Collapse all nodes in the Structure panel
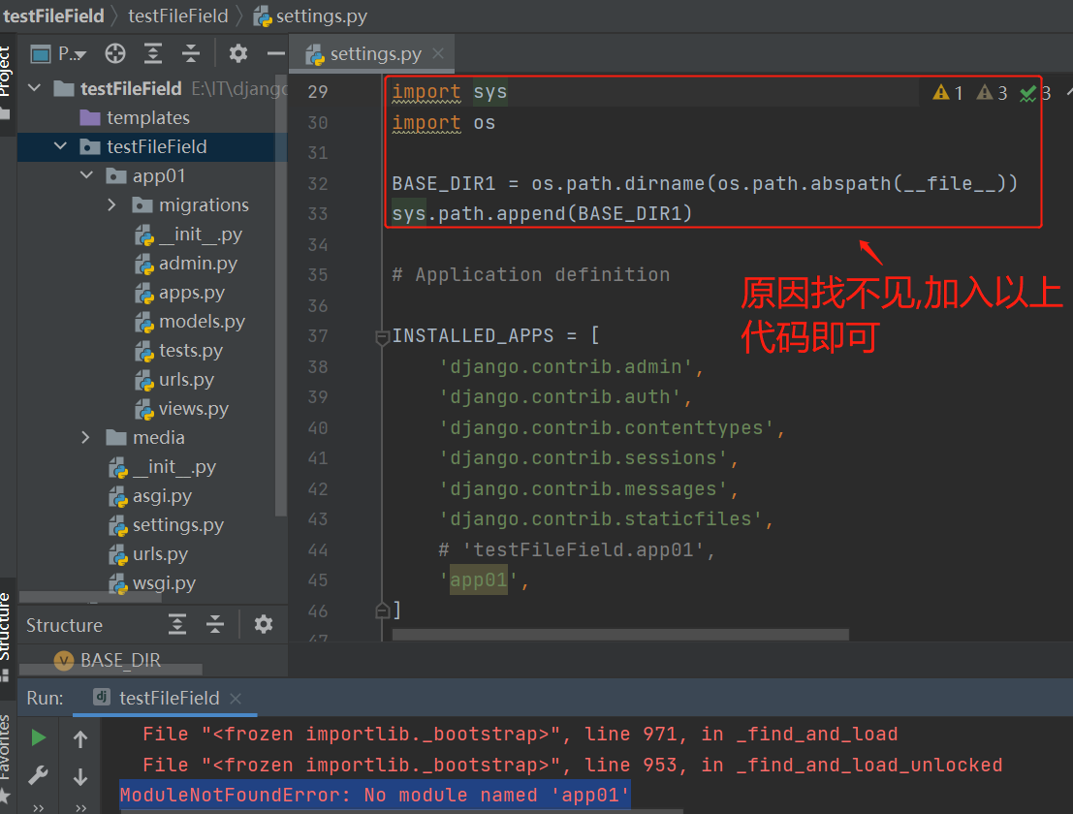Viewport: 1073px width, 814px height. (x=215, y=625)
